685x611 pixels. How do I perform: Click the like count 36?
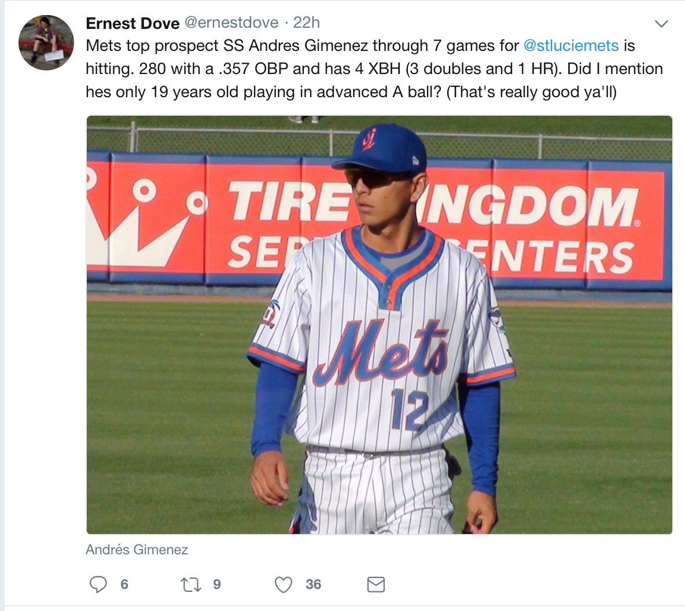pos(313,584)
